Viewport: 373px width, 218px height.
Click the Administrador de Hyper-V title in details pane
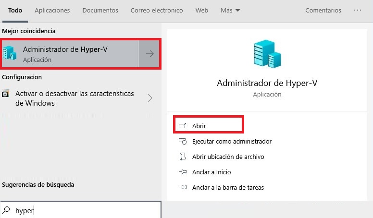(x=267, y=83)
